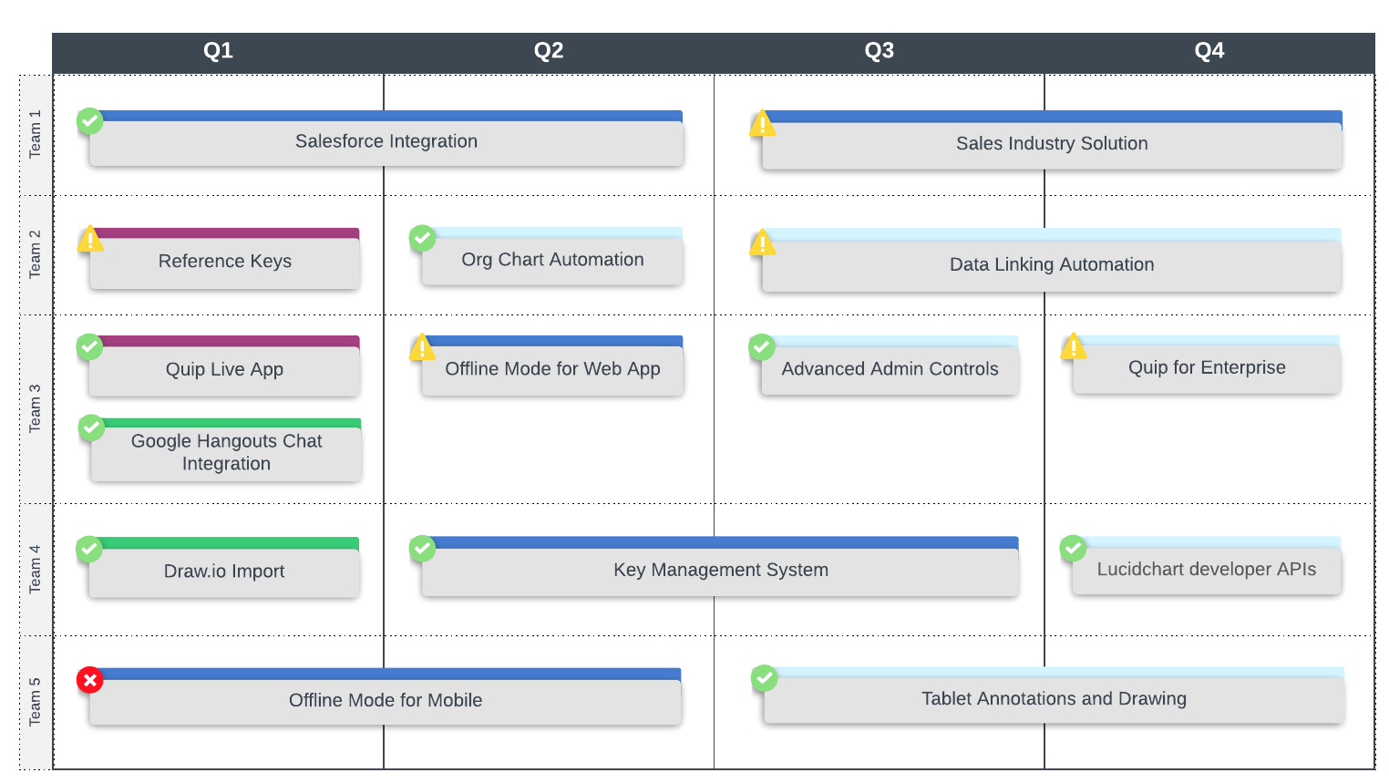Click the green checkmark on Org Chart Automation
The width and height of the screenshot is (1389, 783).
tap(422, 238)
